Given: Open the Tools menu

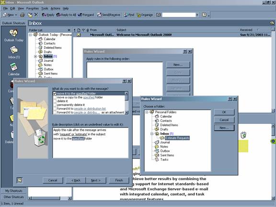Looking at the screenshot, I should tap(45, 8).
